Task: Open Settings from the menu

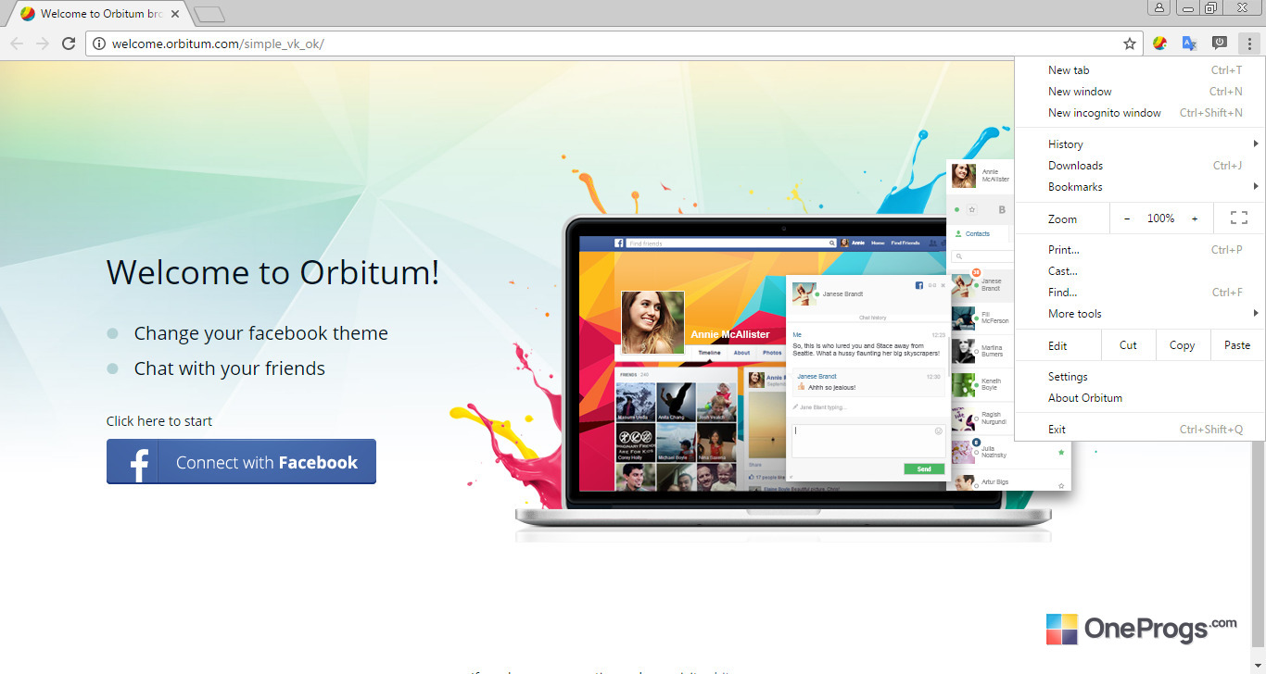Action: [x=1140, y=377]
